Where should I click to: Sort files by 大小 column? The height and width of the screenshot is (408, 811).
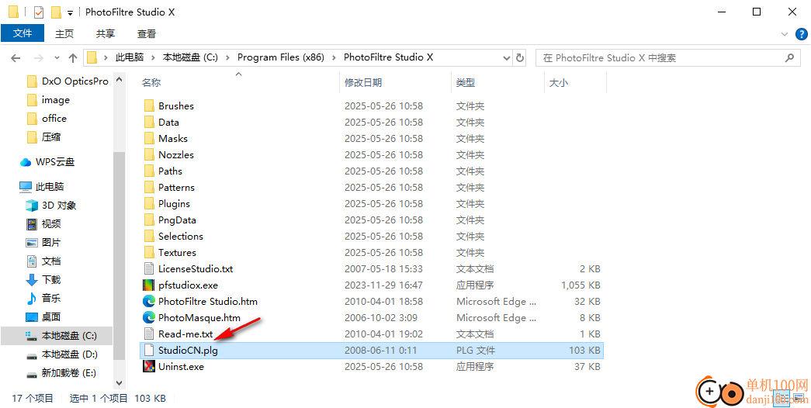click(x=558, y=83)
